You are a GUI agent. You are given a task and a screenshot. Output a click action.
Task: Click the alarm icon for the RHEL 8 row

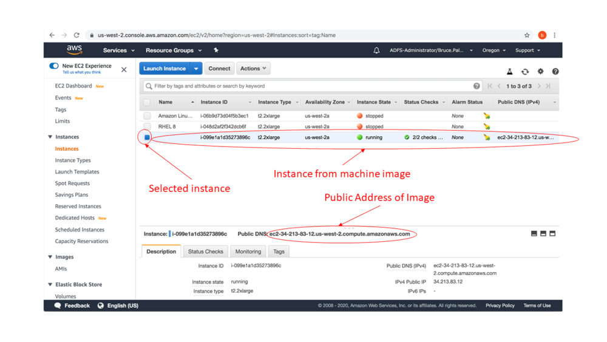[x=487, y=126]
